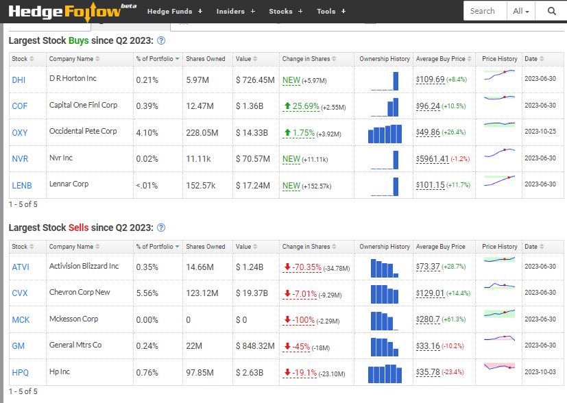Click $33.16 average buy price for GM

[x=428, y=346]
